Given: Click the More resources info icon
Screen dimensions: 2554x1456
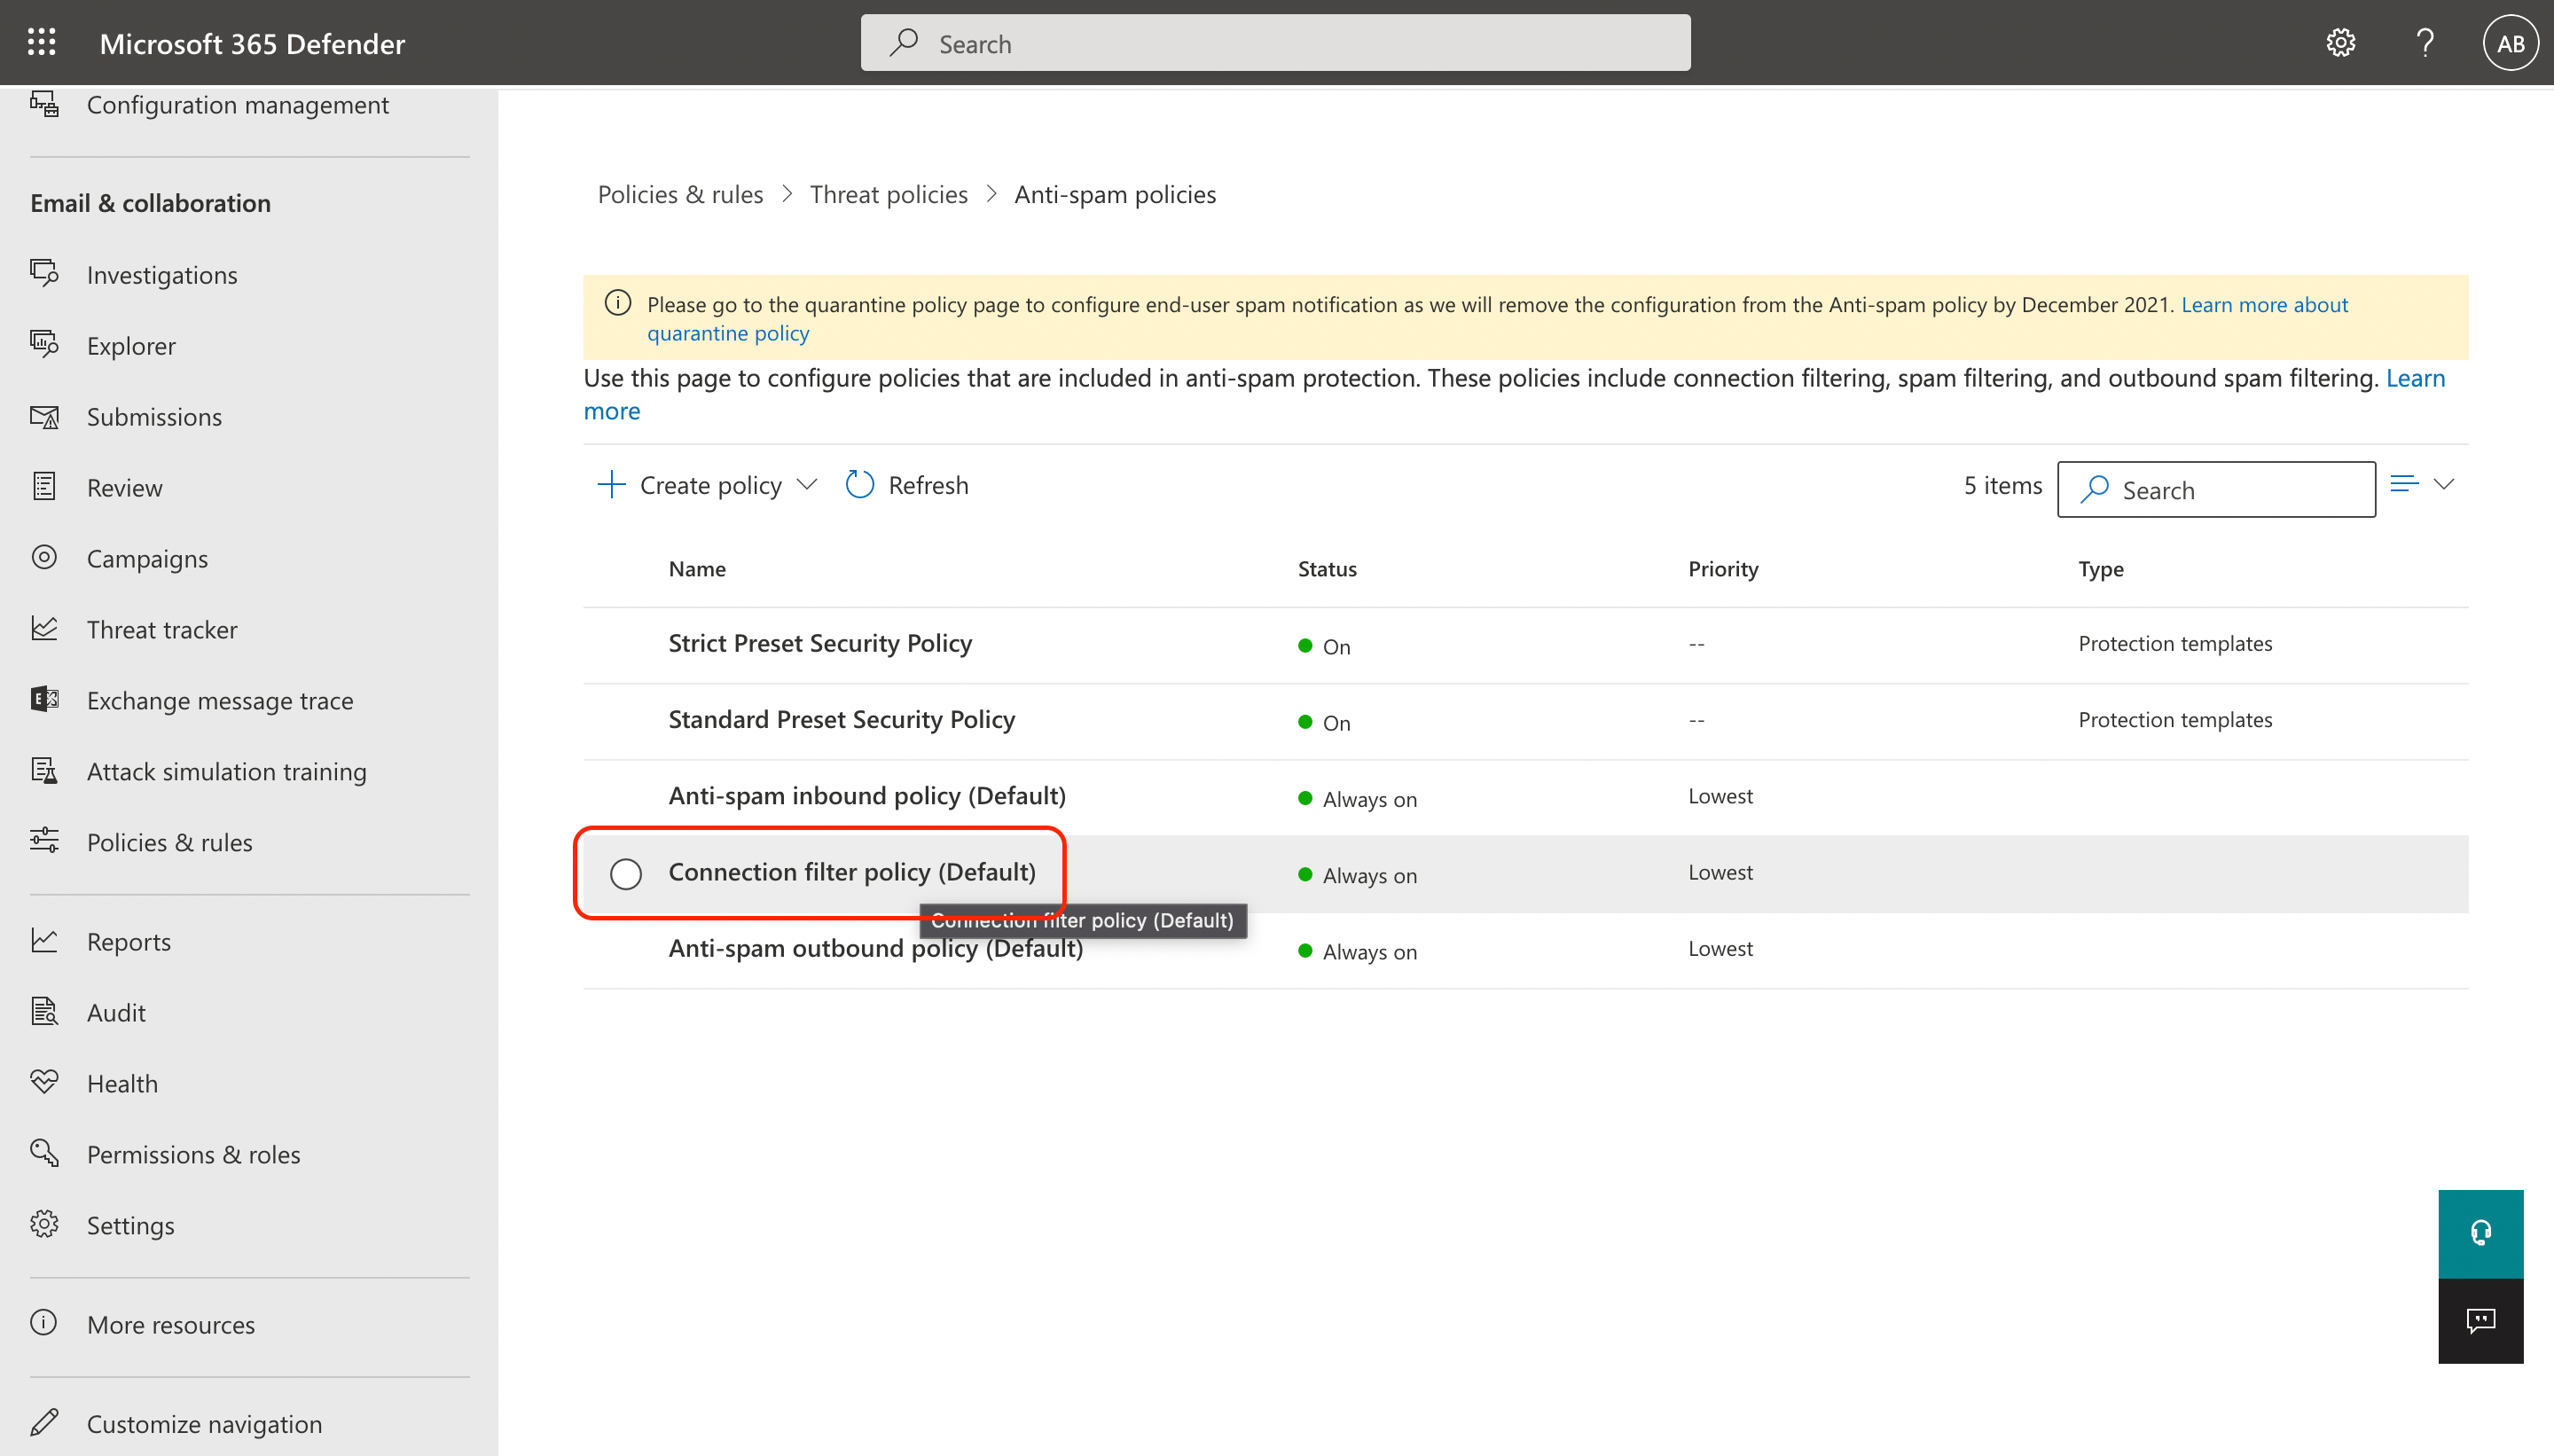Looking at the screenshot, I should pos(44,1324).
